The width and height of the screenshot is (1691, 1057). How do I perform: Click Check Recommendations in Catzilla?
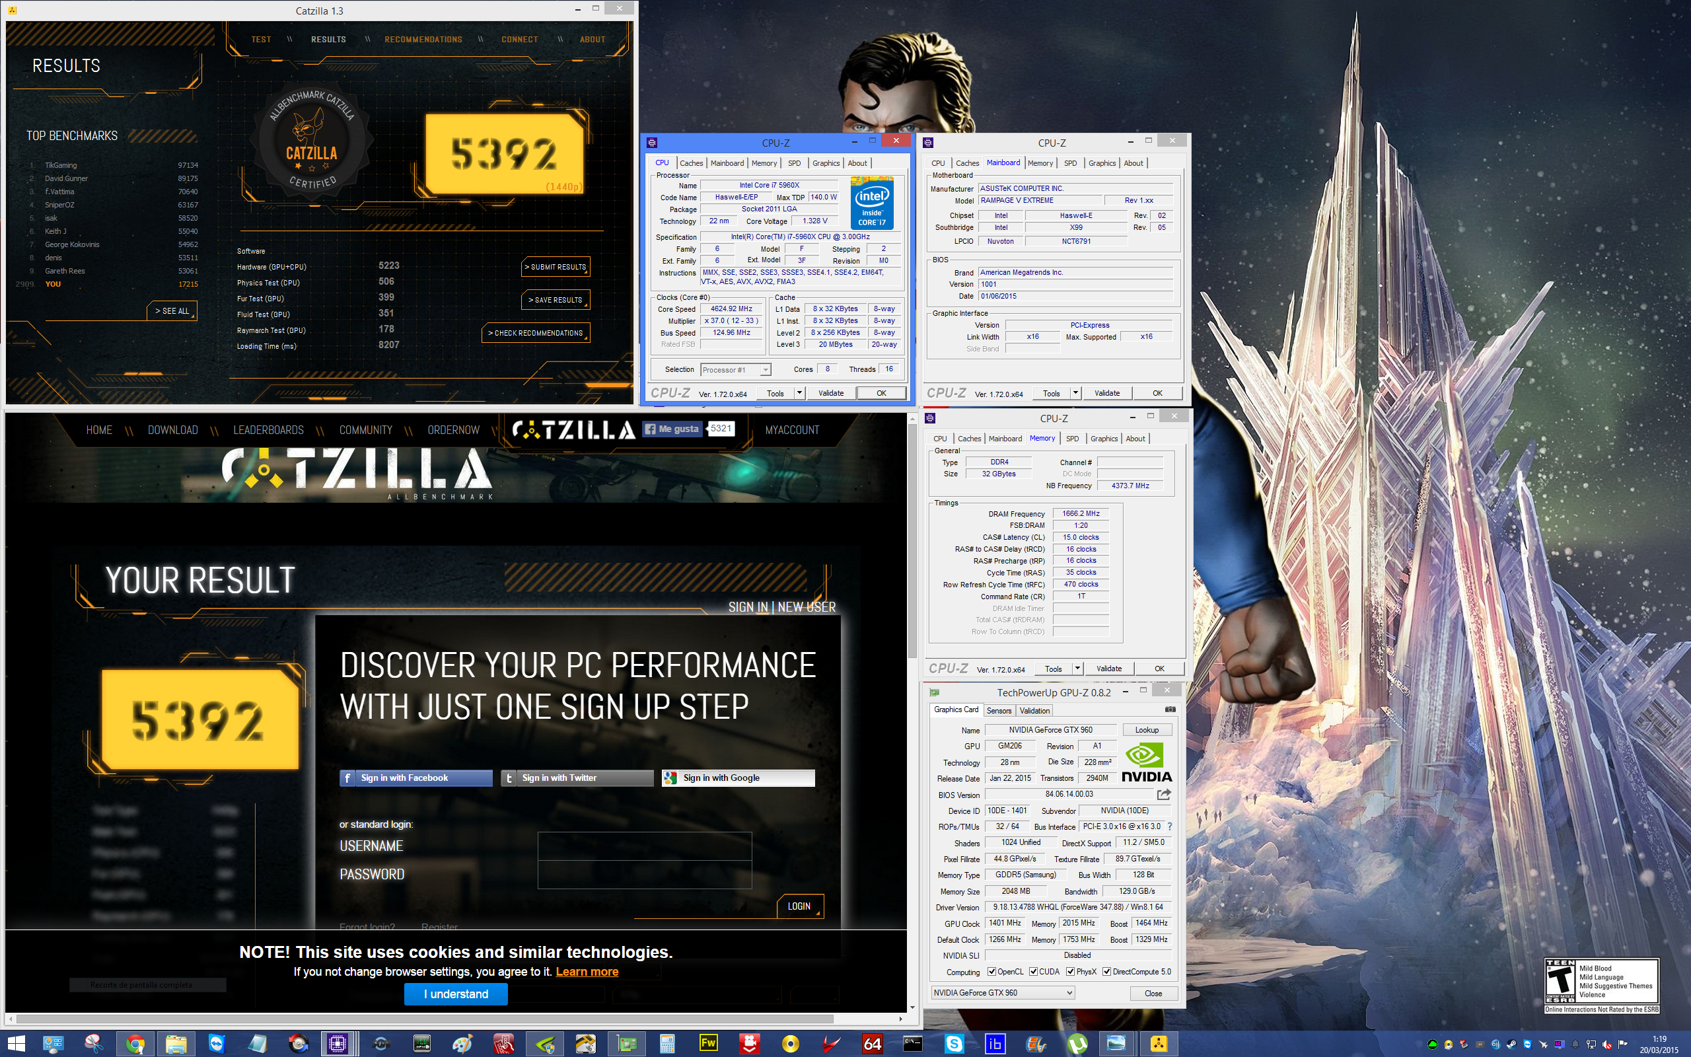point(535,333)
